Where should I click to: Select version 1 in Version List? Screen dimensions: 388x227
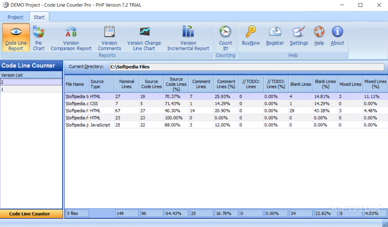tap(31, 89)
